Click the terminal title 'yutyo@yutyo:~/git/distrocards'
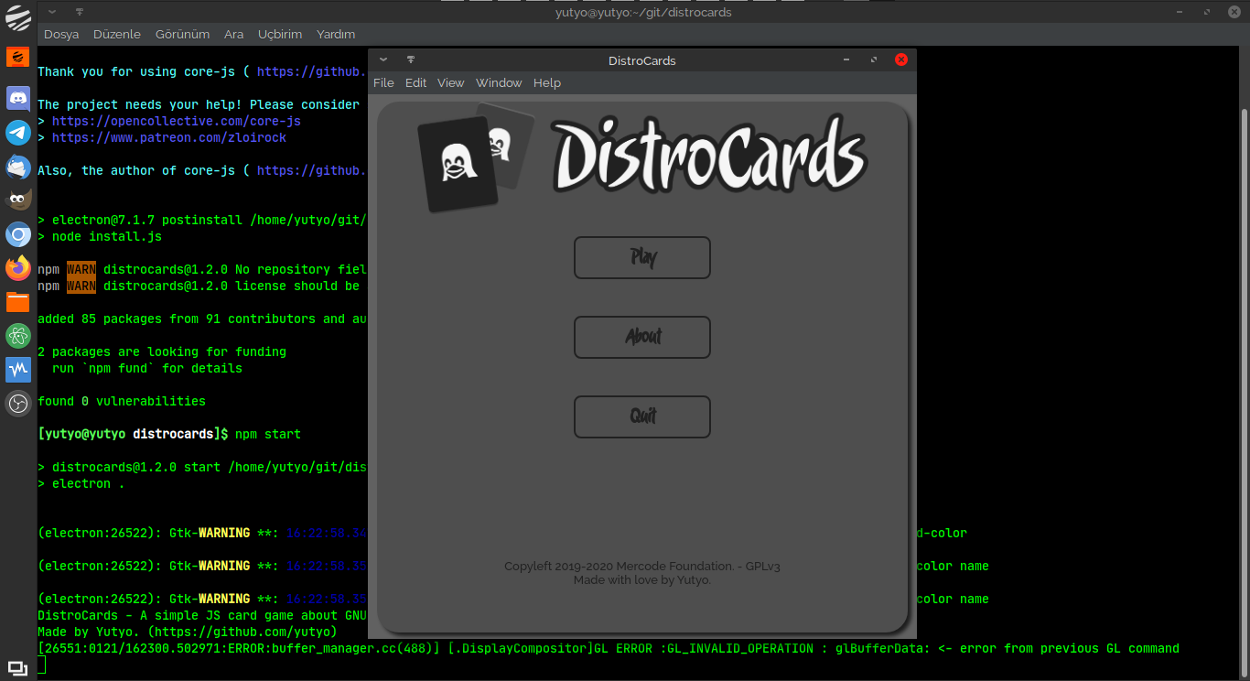 (x=643, y=12)
